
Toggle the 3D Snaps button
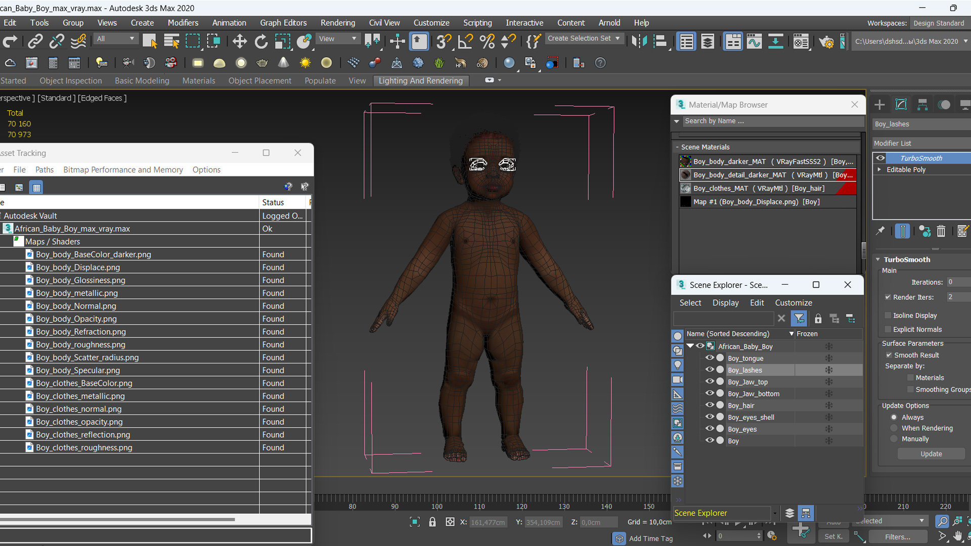(444, 41)
